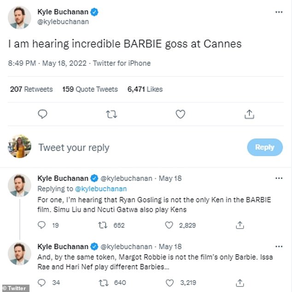Retweet the main Cannes tweet
Screen dimensions: 292x292
tap(111, 114)
